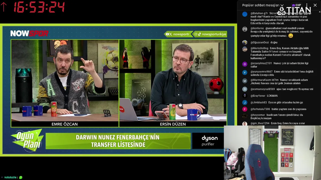Screen dimensions: 321x180
Task: Click the username @osmansoysal8569 in chat
Action: point(263,89)
